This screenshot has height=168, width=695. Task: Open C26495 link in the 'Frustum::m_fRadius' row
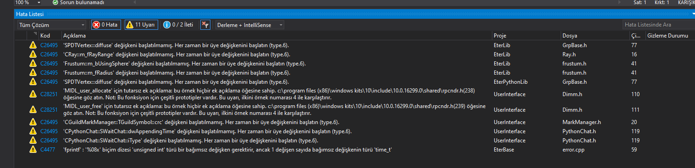click(x=49, y=73)
